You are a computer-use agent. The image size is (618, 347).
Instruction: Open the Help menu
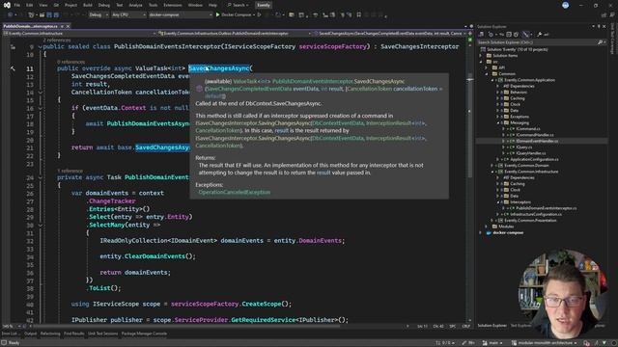(212, 5)
